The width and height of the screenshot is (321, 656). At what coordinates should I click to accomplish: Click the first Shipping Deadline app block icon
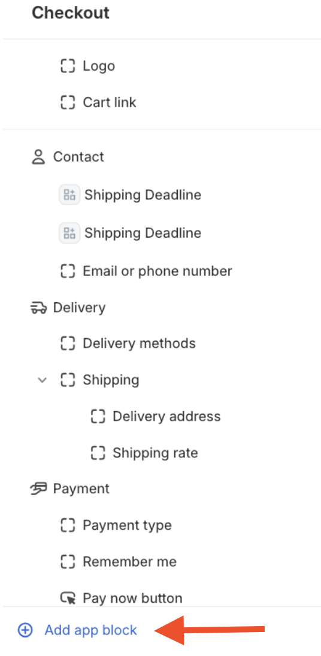coord(69,195)
